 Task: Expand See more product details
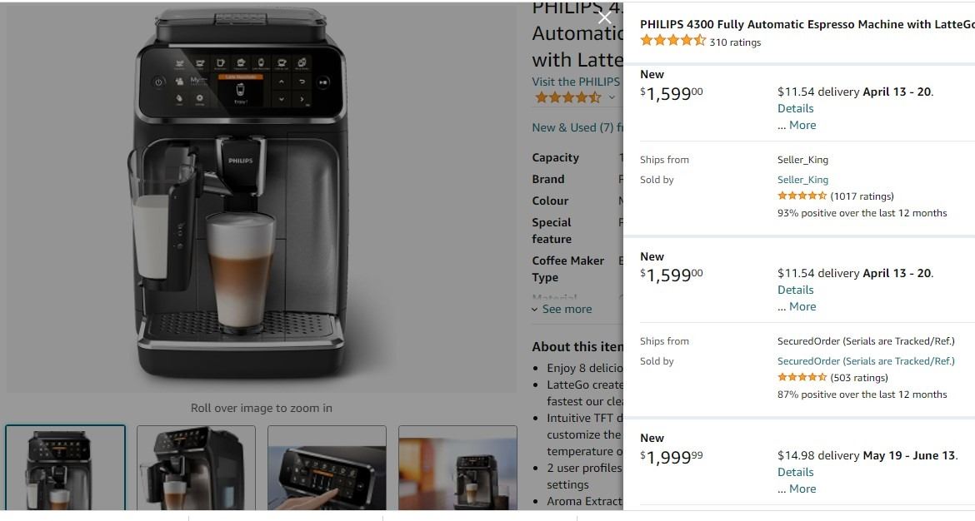click(562, 310)
